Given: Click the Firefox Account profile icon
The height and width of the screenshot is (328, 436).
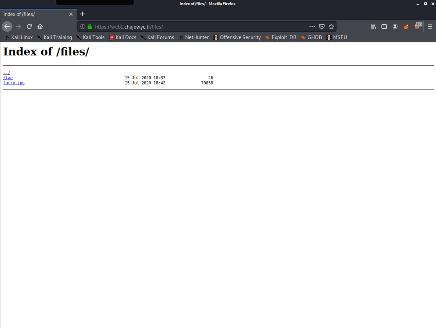Looking at the screenshot, I should point(395,26).
